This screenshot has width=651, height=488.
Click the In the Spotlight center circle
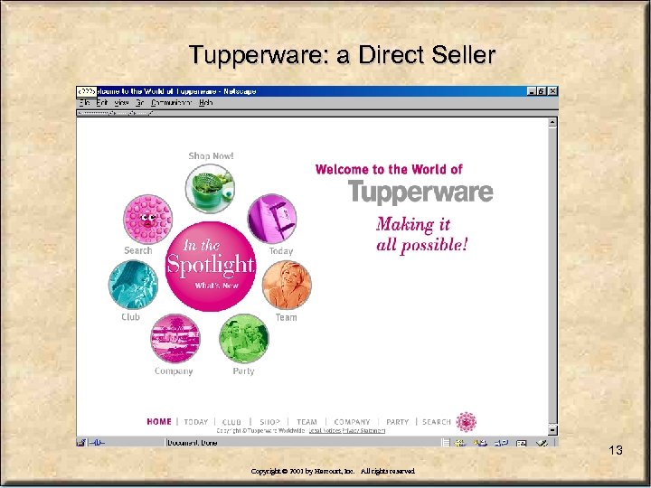coord(211,266)
